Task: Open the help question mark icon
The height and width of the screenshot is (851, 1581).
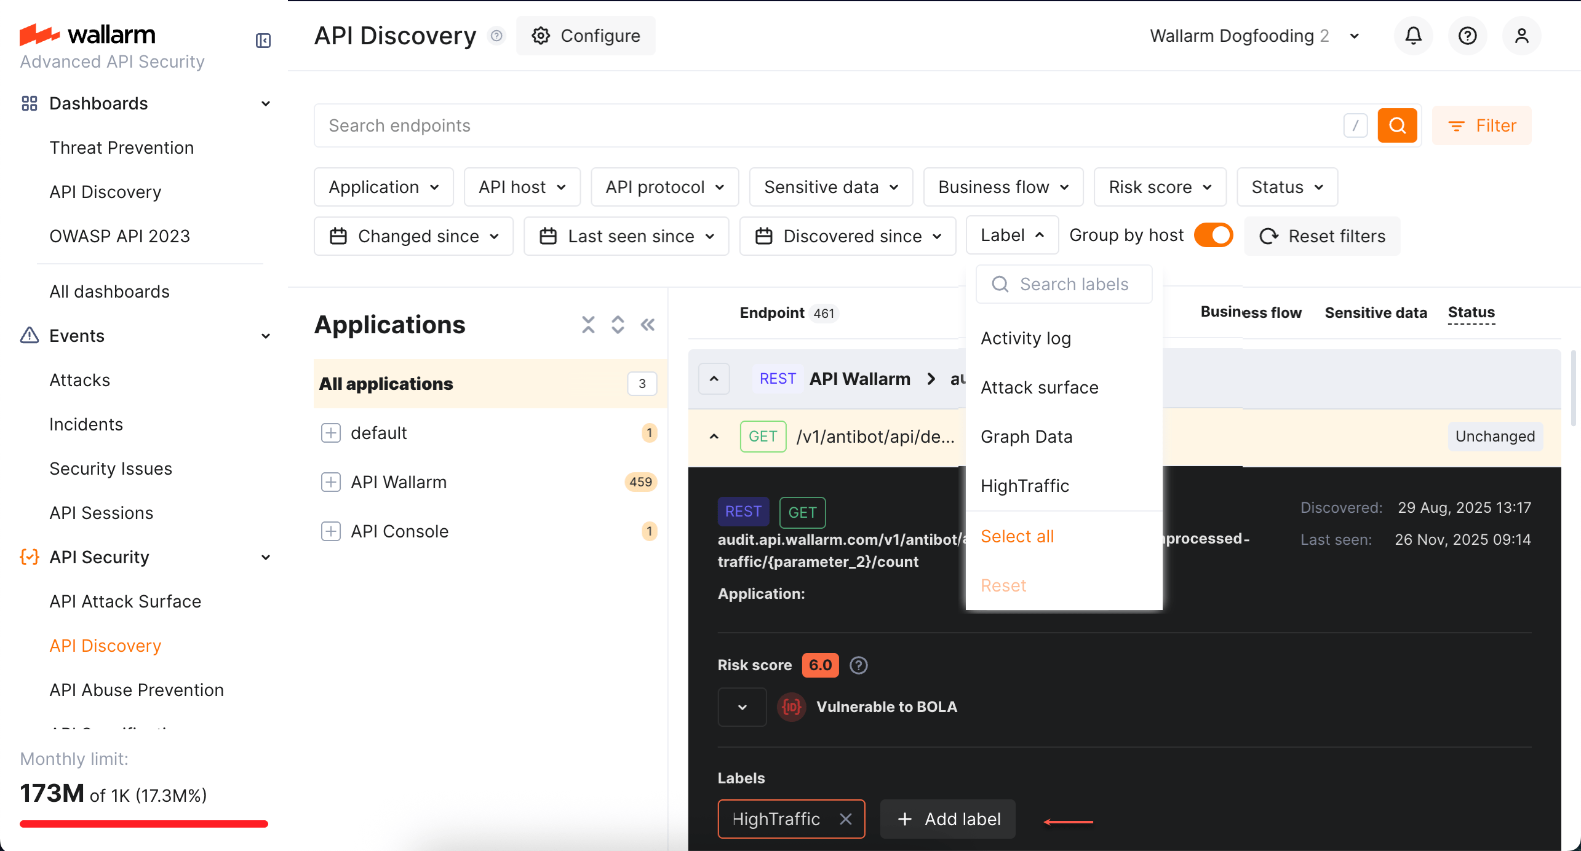Action: [x=1467, y=36]
